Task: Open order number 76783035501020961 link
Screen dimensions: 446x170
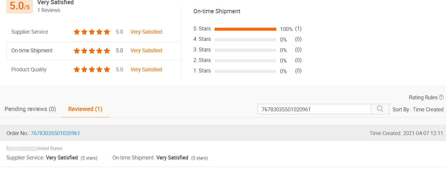Action: pos(55,133)
